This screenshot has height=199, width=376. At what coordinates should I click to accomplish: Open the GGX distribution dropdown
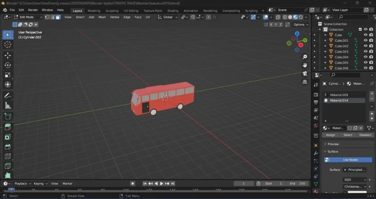click(x=355, y=180)
